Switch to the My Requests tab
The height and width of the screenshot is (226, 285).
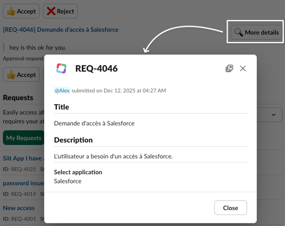point(23,138)
